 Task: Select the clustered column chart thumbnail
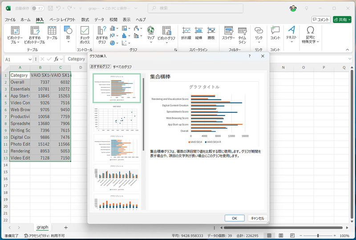pos(117,178)
